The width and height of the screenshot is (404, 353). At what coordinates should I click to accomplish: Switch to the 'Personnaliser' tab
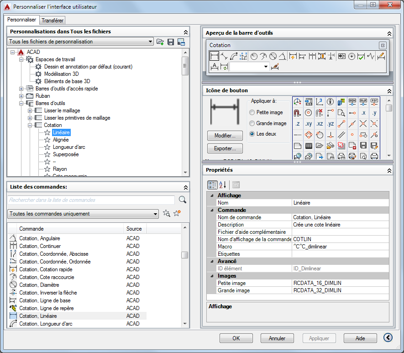click(x=21, y=20)
